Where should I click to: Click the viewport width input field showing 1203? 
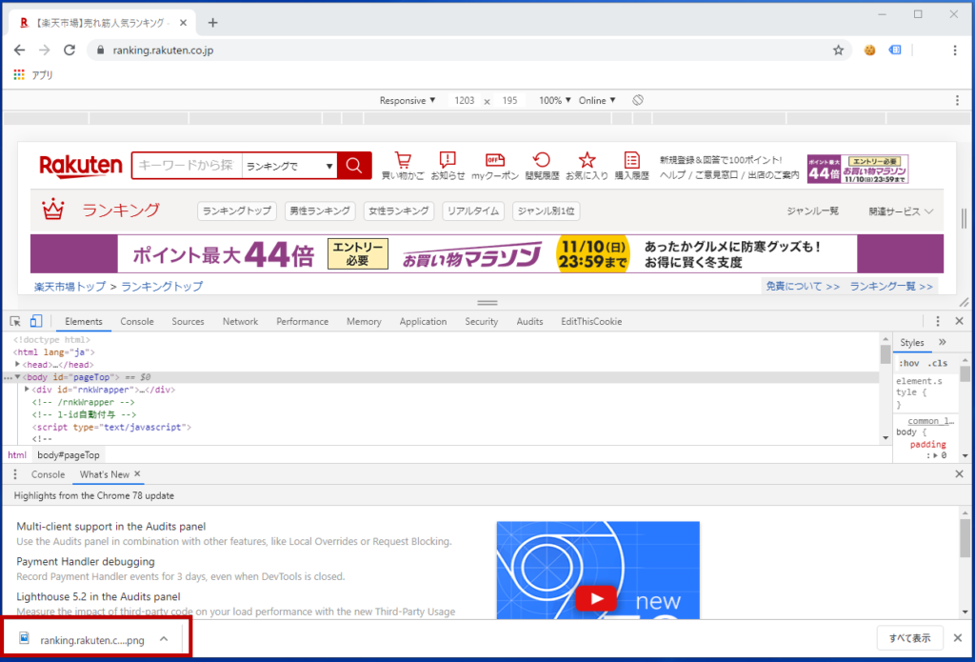tap(464, 100)
